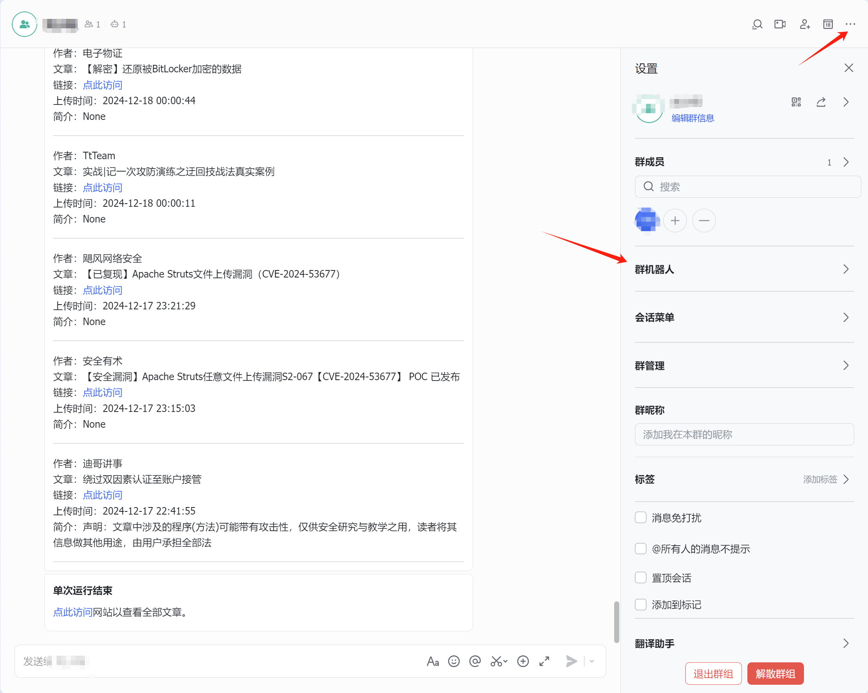
Task: Close the settings panel
Action: point(849,68)
